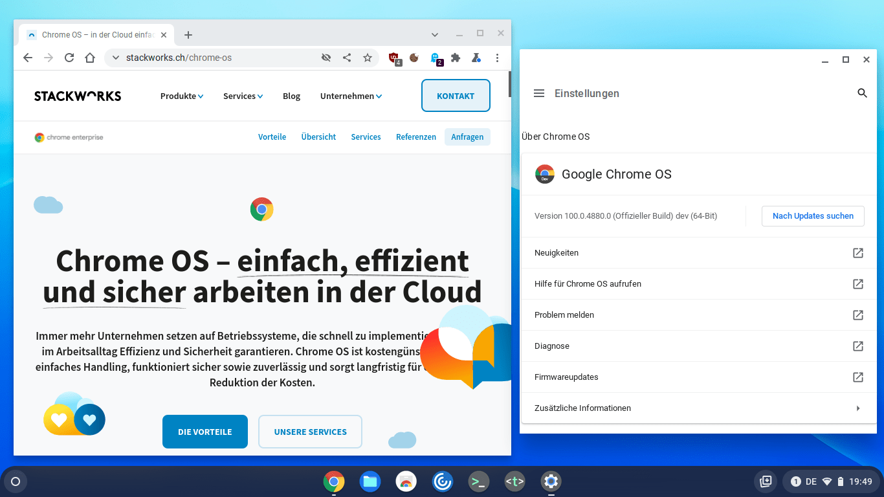Click the forward navigation arrow in Chrome
The width and height of the screenshot is (884, 497).
pos(49,58)
